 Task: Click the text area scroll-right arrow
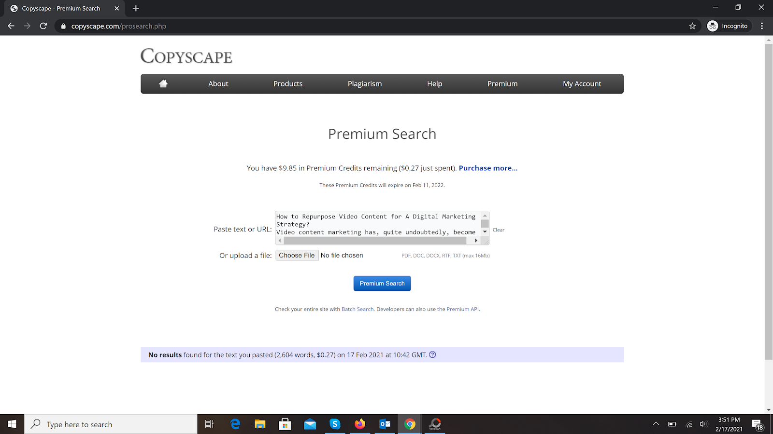click(476, 240)
